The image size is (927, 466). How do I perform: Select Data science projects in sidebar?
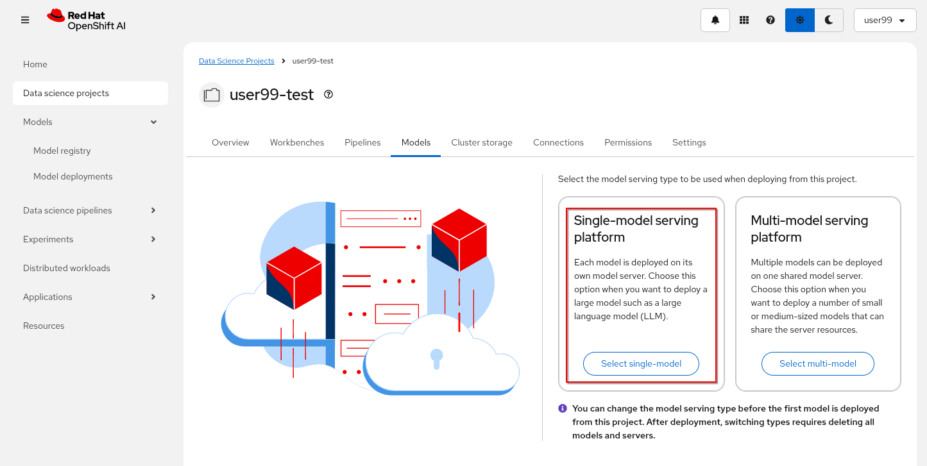tap(90, 93)
